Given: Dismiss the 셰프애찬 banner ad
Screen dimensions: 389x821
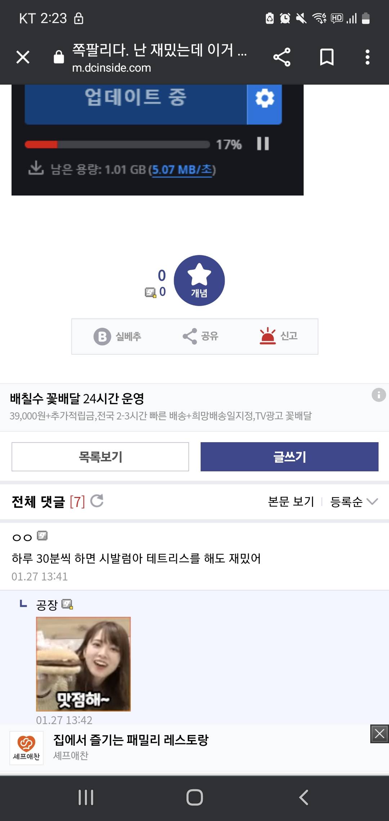Looking at the screenshot, I should point(379,733).
